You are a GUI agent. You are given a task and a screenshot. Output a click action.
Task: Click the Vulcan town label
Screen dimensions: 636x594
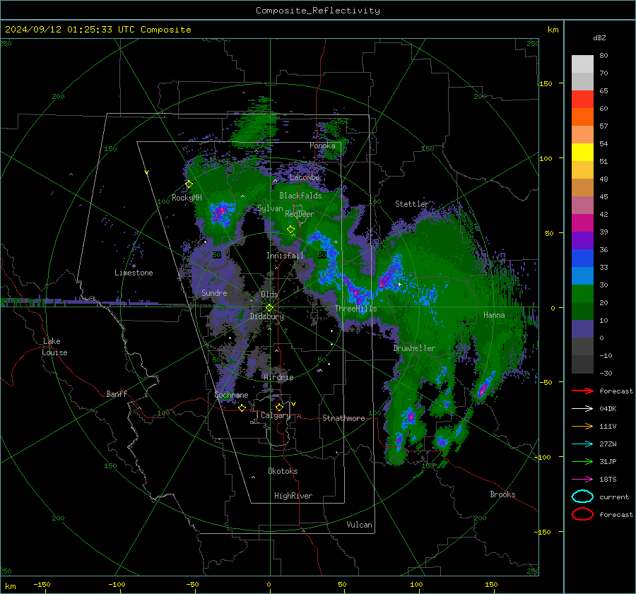click(x=359, y=525)
